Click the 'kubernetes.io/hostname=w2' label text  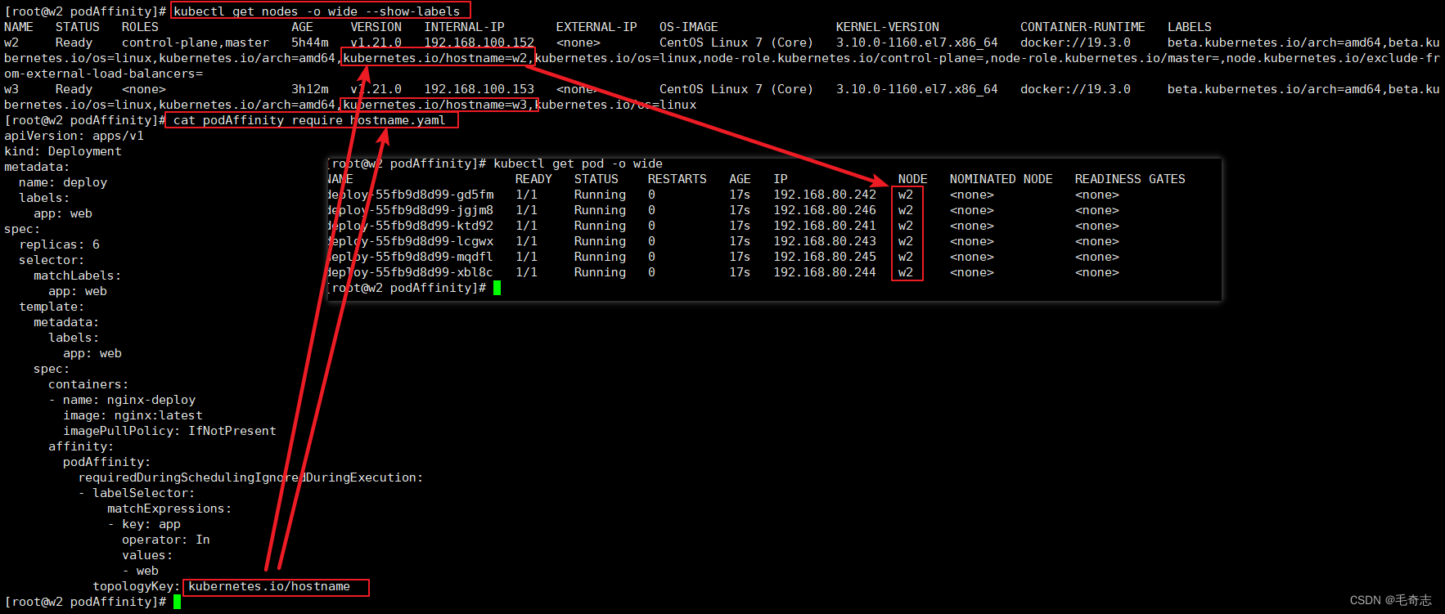coord(435,58)
